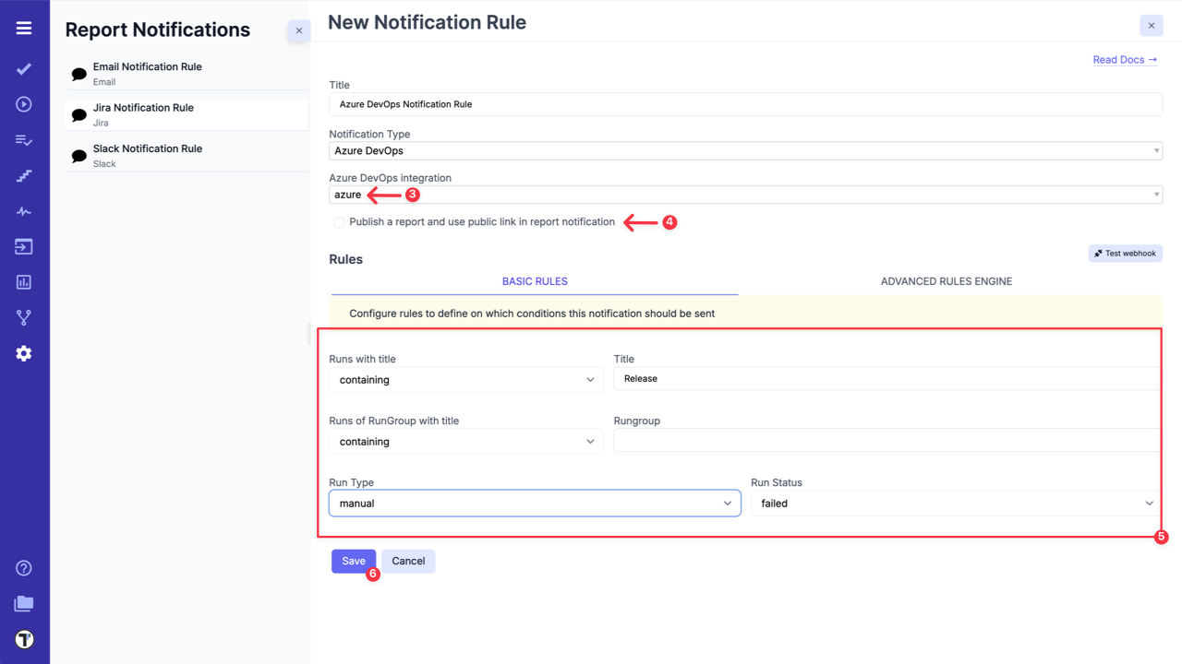Open the Plans checklist icon in sidebar

[24, 140]
